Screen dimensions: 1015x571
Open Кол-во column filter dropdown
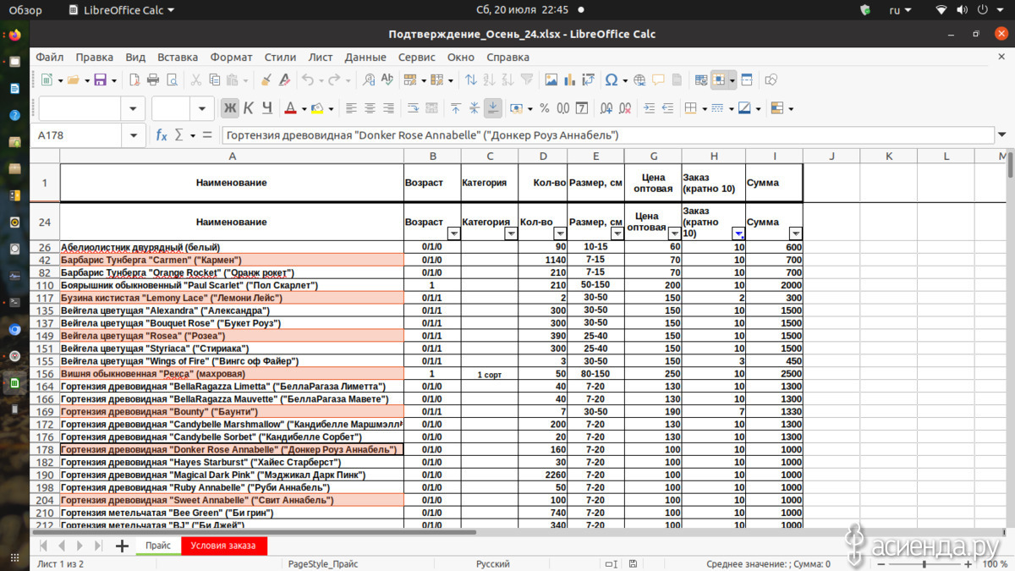click(560, 233)
